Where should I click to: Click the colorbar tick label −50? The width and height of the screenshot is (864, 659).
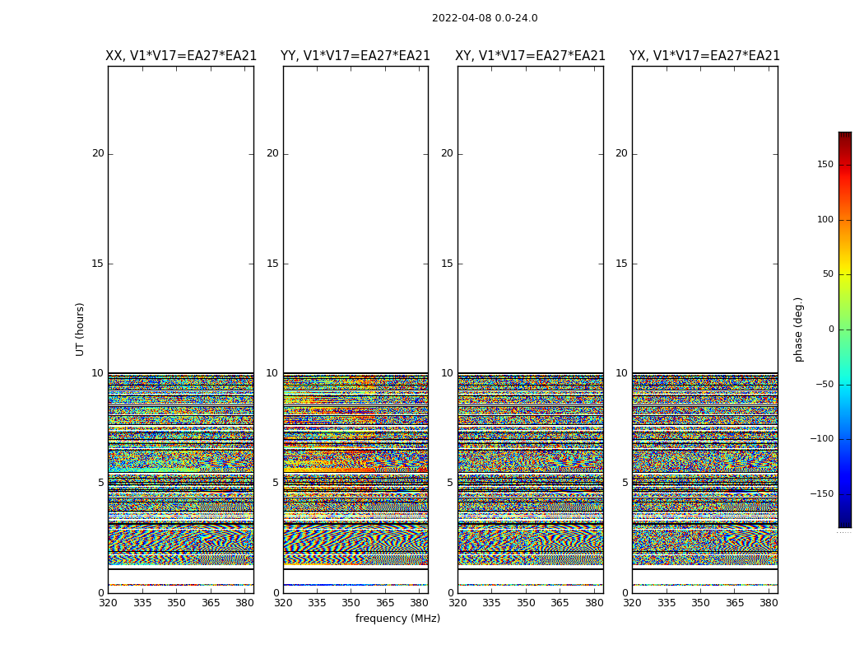pyautogui.click(x=824, y=384)
